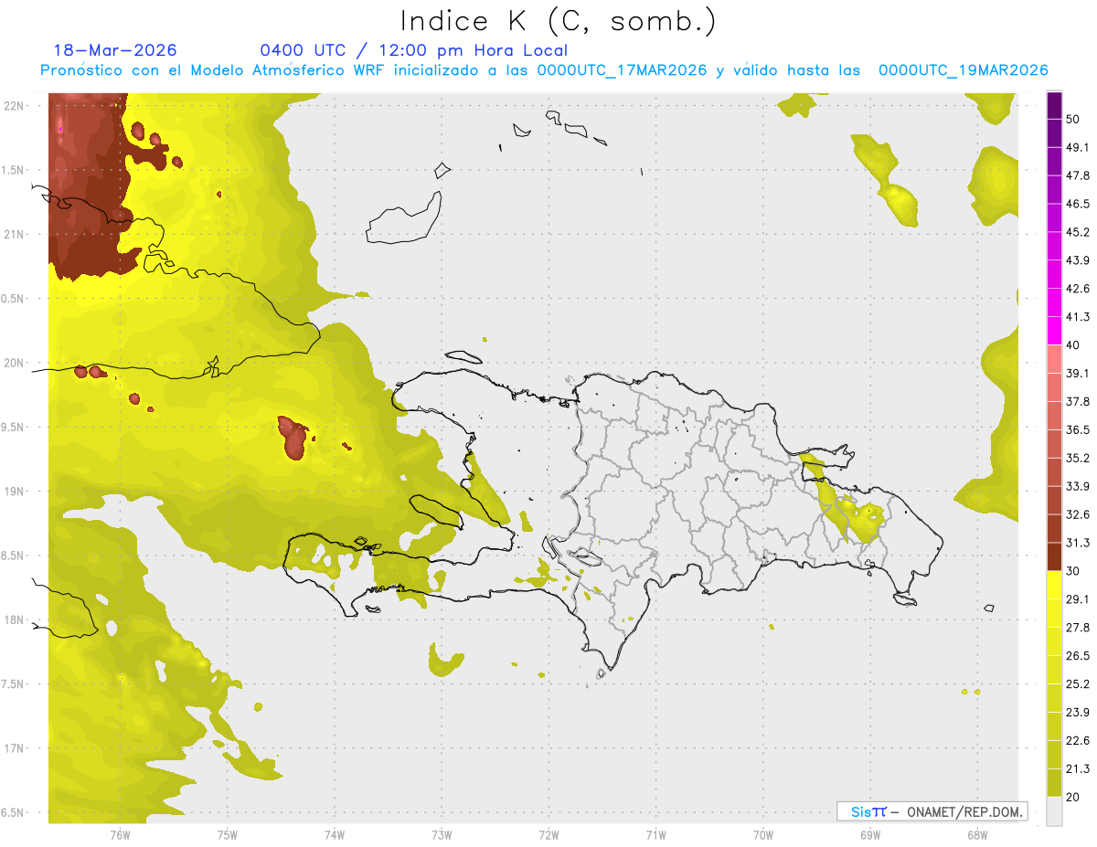Click the legend value '36.5'
This screenshot has width=1097, height=847.
[1078, 429]
